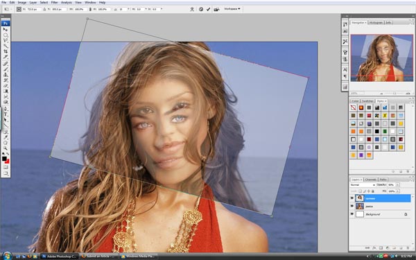Open the Image menu
416x260 pixels.
[x=22, y=2]
